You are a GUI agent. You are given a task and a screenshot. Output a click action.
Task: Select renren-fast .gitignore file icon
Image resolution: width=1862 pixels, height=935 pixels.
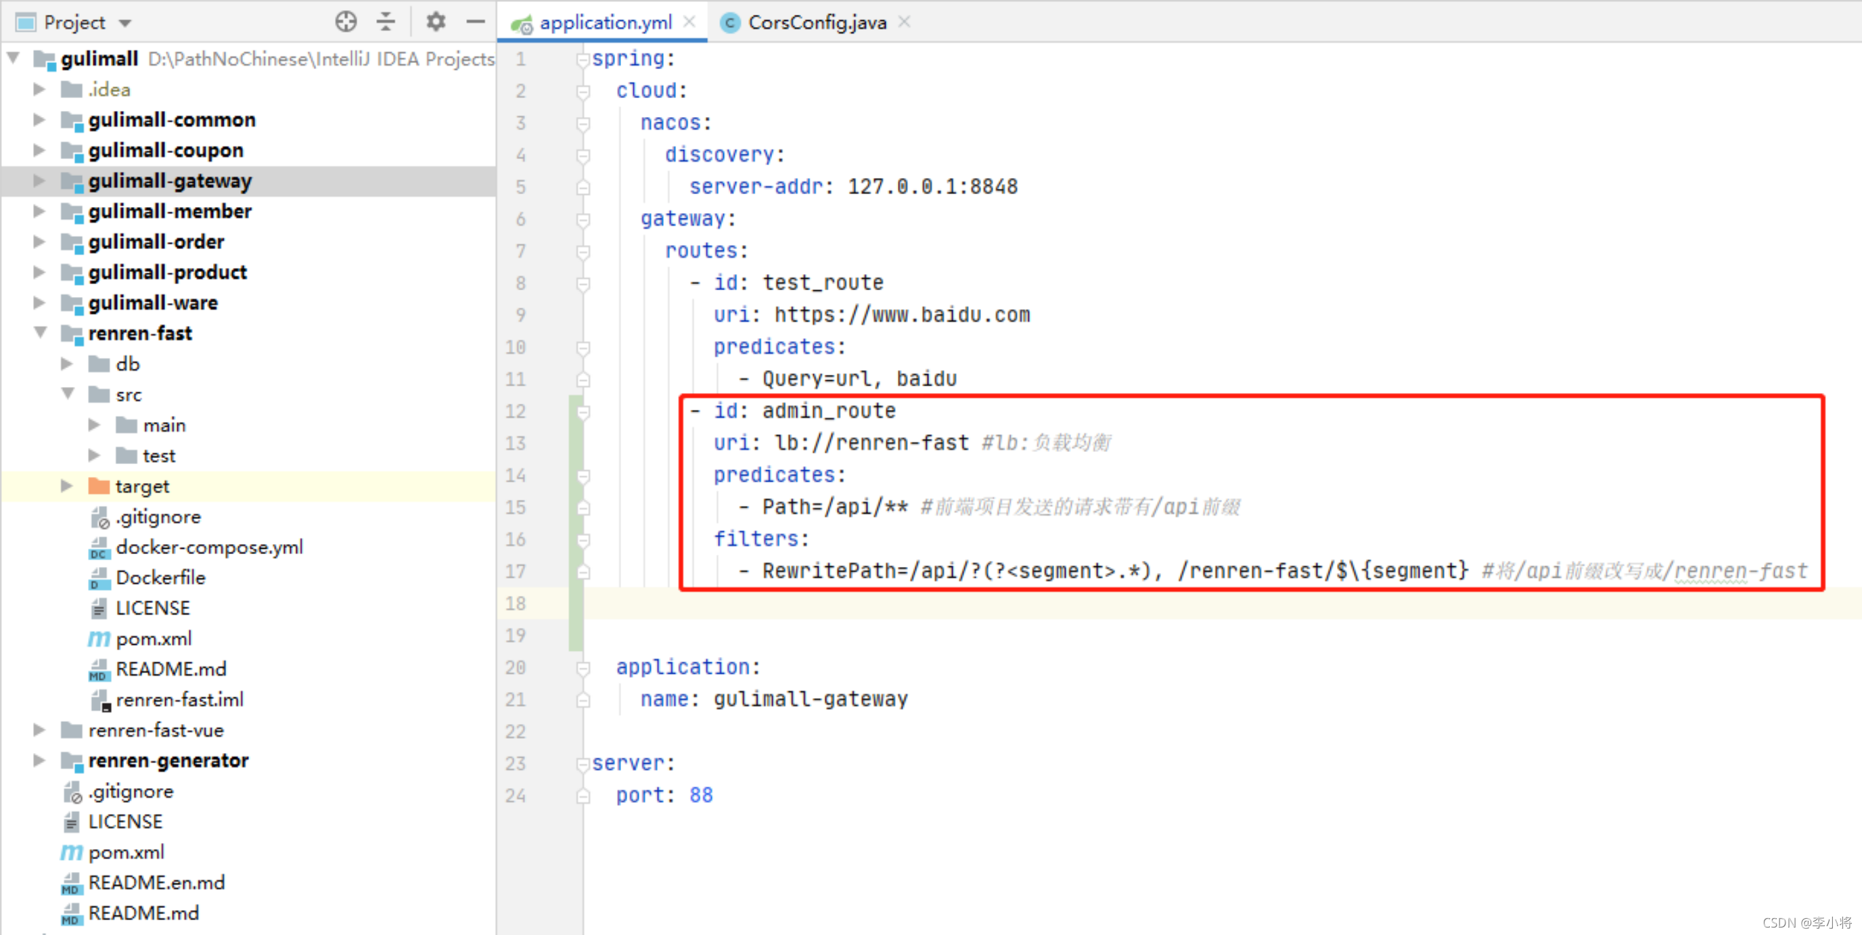click(99, 517)
